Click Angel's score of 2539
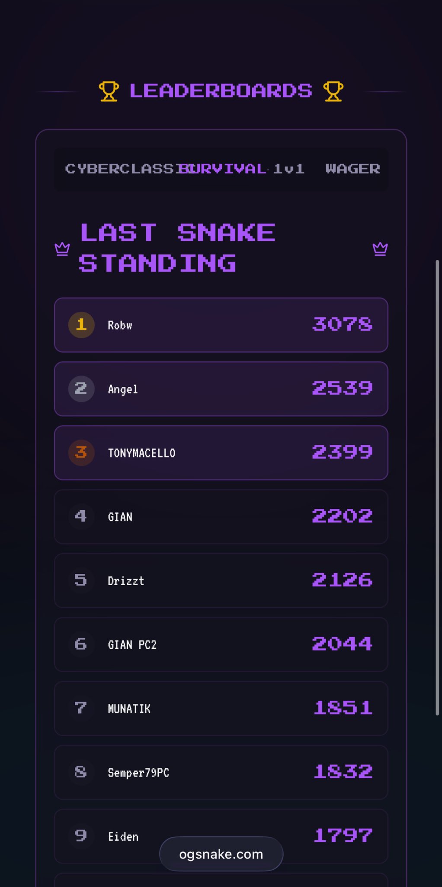The width and height of the screenshot is (442, 887). pos(342,388)
